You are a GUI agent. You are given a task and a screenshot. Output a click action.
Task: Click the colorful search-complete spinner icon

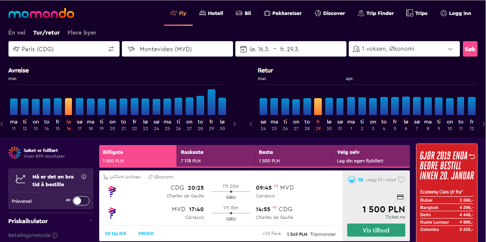point(15,153)
